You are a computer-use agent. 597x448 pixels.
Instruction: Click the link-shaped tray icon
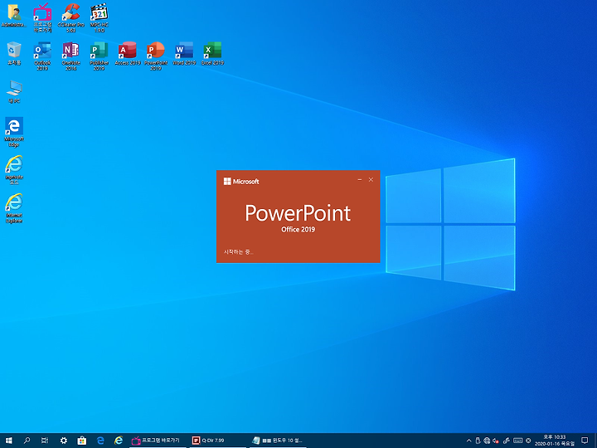coord(507,441)
